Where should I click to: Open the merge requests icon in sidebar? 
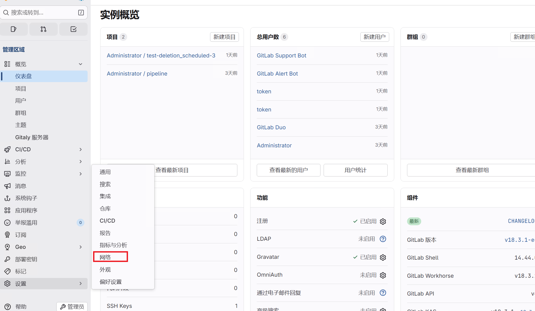(x=44, y=29)
